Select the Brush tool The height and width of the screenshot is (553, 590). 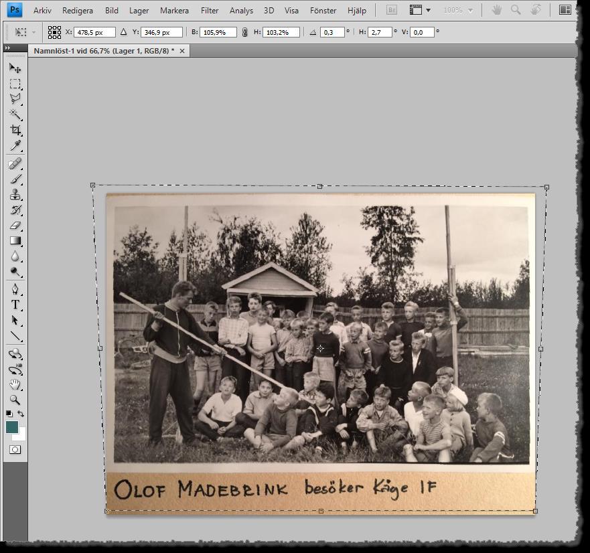[x=15, y=179]
